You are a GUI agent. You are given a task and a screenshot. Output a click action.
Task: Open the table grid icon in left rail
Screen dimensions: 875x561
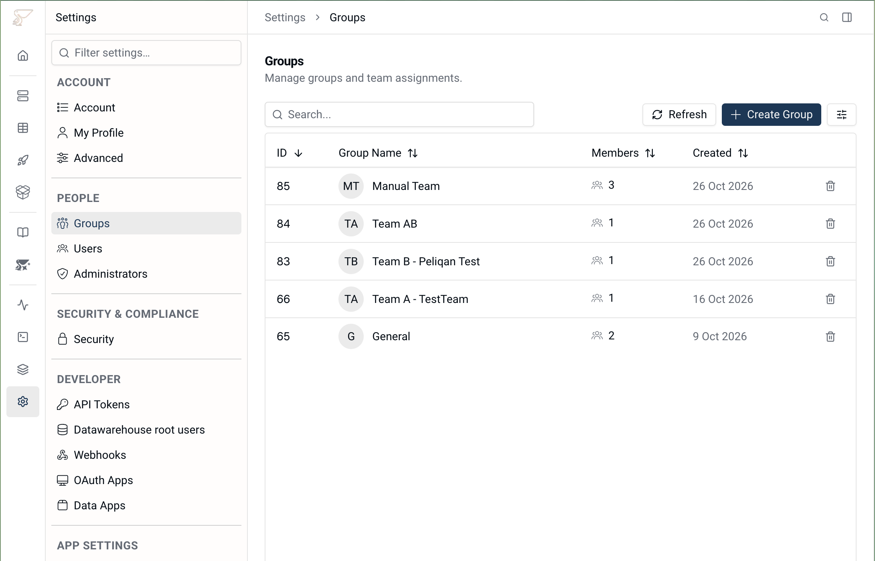23,128
